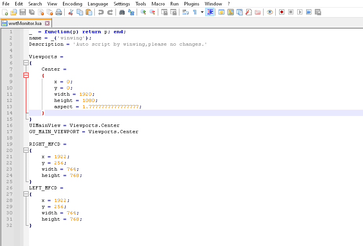
Task: Open the Encoding menu
Action: point(72,4)
